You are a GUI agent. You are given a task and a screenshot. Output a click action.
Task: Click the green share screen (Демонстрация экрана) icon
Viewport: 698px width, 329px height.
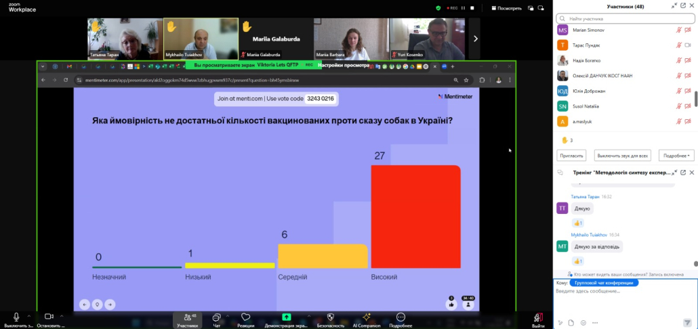pos(286,317)
